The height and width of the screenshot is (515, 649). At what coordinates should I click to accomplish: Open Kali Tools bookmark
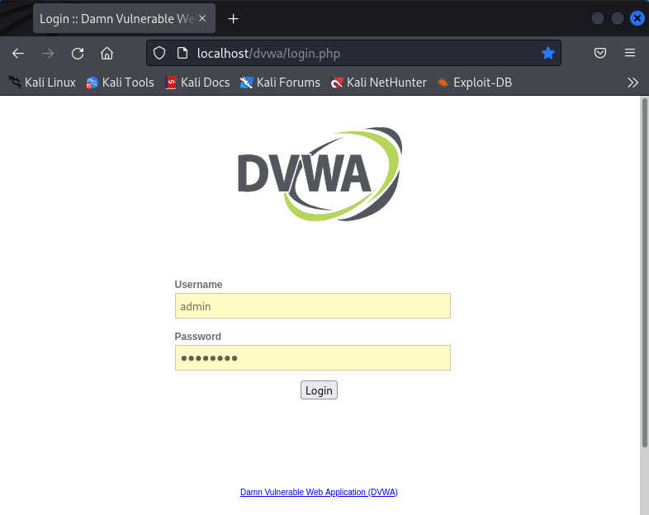(120, 83)
